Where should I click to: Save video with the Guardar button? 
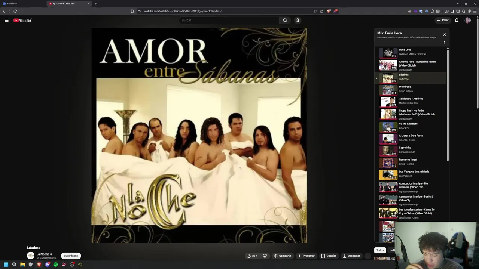click(x=329, y=256)
